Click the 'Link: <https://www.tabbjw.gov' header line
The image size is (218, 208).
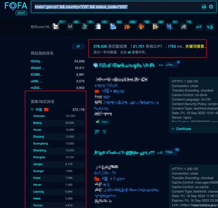click(x=195, y=205)
